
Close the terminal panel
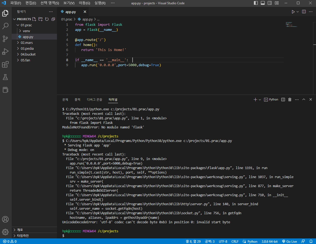[x=311, y=100]
